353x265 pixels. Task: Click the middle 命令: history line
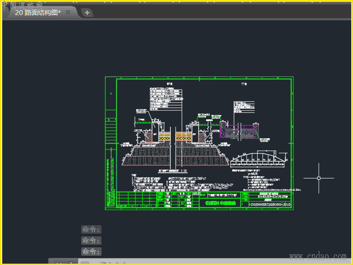91,240
